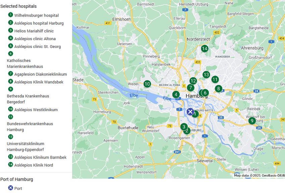285x193 pixels.
Task: Click the 'Asklepios Klinik Nord' legend text
Action: (x=34, y=165)
